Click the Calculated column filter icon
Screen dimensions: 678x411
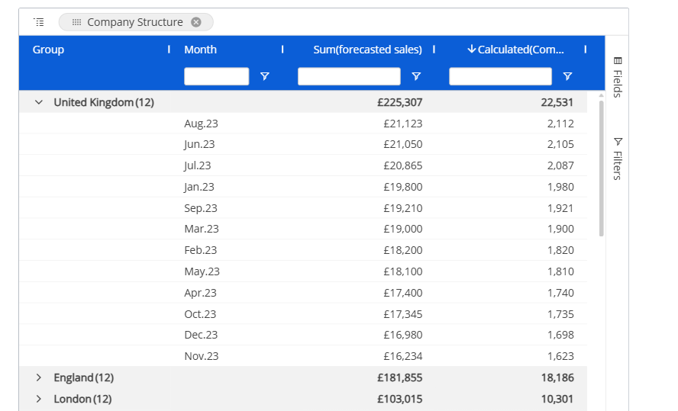point(567,76)
